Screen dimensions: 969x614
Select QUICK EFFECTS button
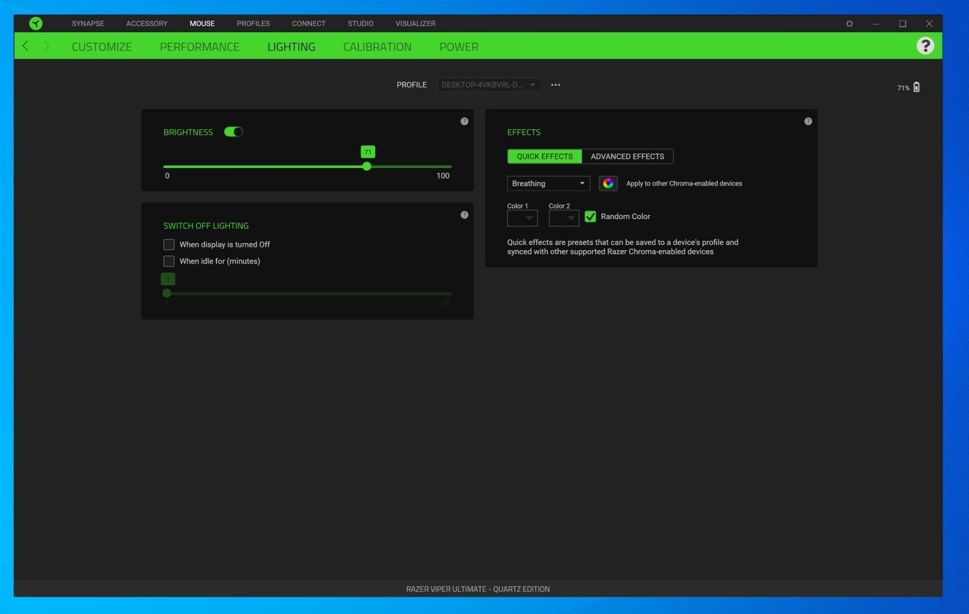click(545, 156)
